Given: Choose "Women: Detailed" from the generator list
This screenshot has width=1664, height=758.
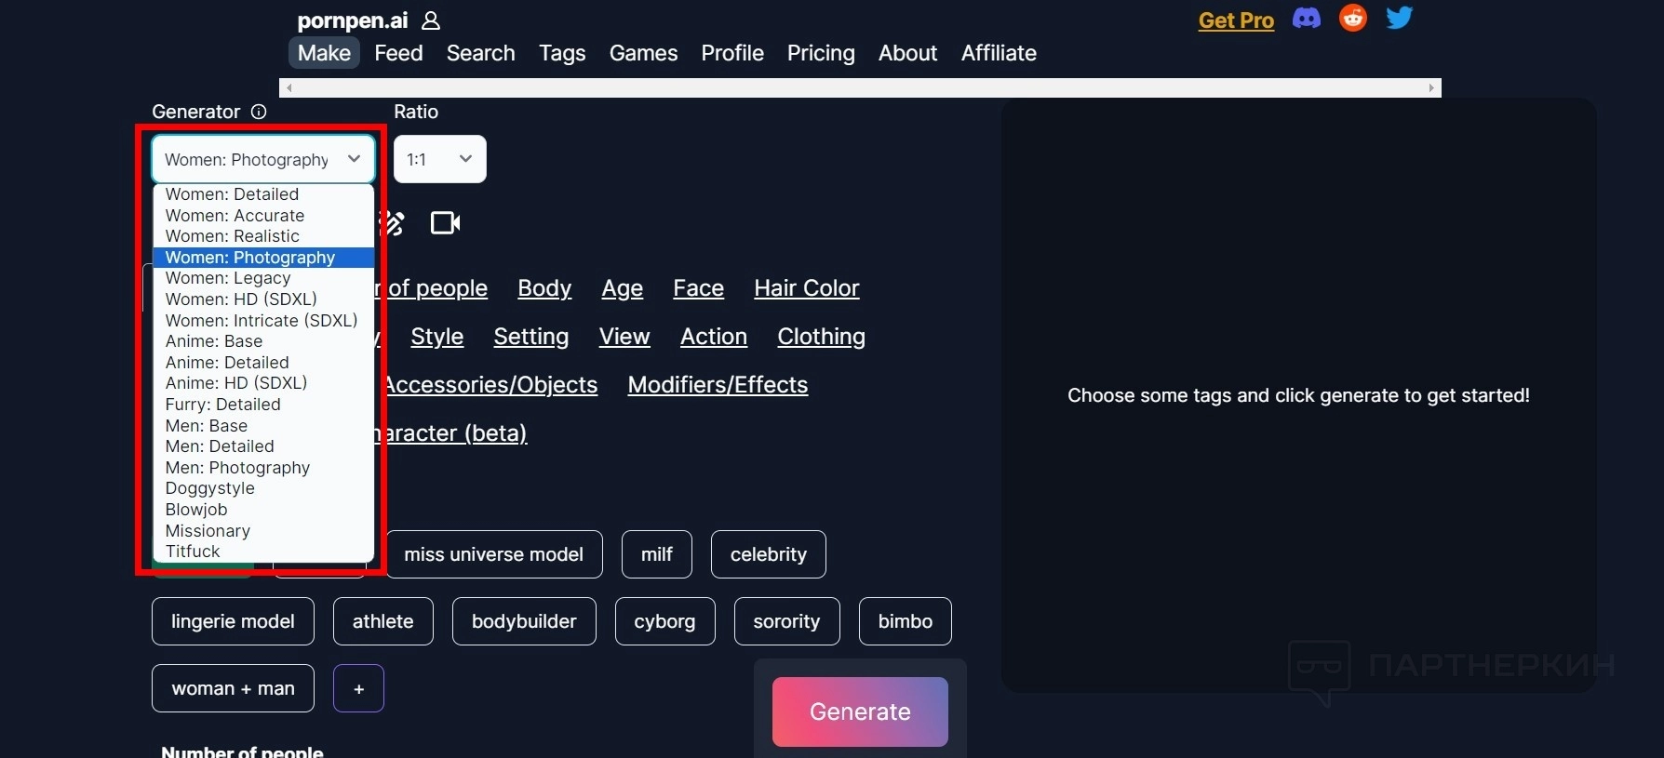Looking at the screenshot, I should click(263, 194).
